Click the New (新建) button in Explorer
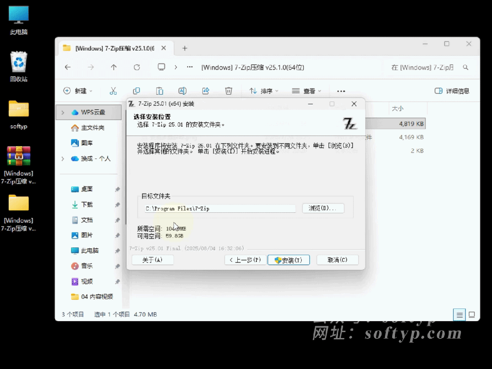 (x=78, y=91)
